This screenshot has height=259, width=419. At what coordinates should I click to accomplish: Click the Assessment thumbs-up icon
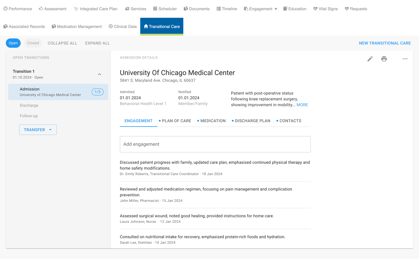pyautogui.click(x=41, y=9)
